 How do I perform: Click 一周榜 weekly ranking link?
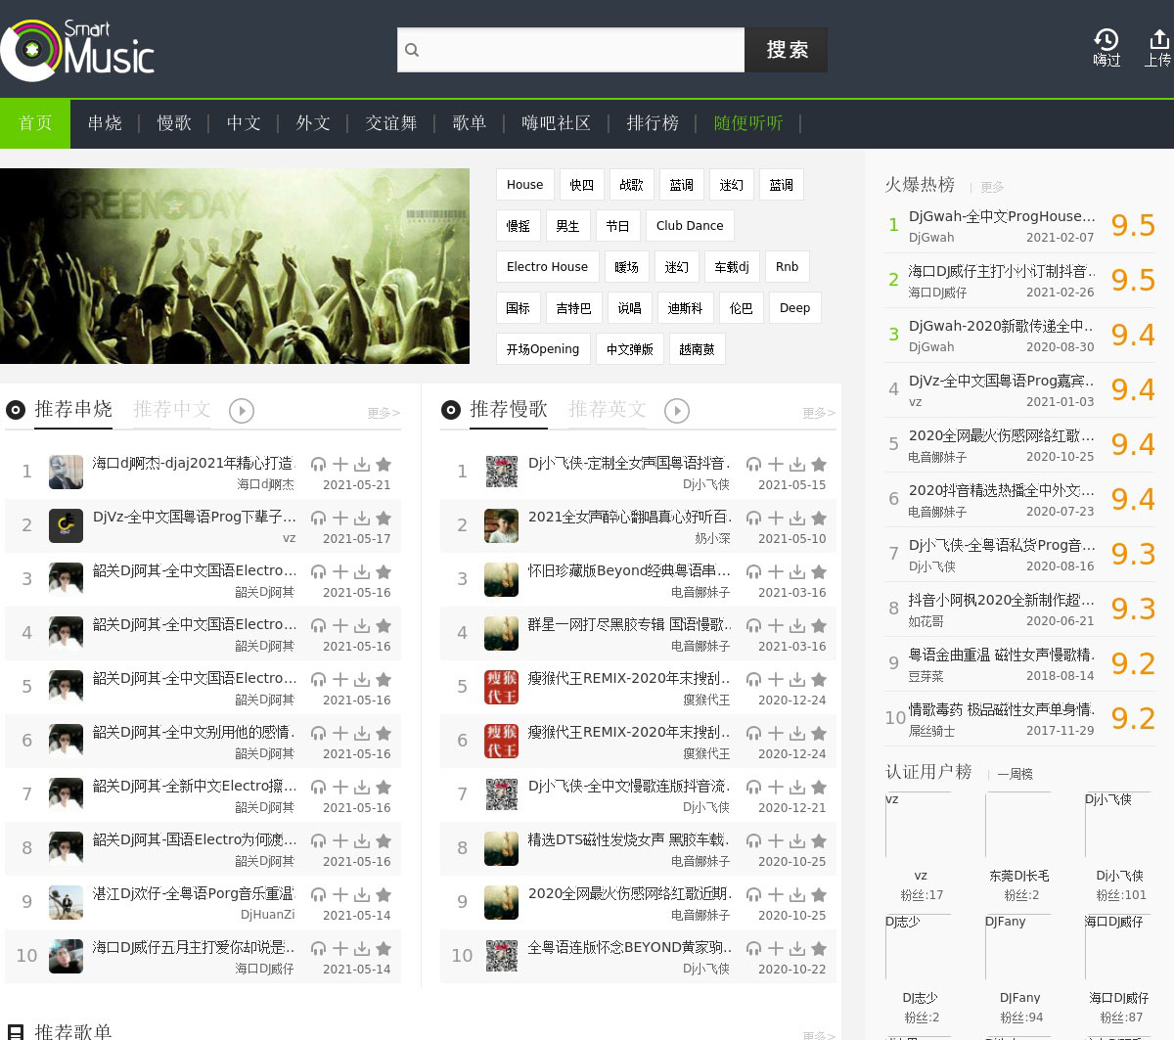pyautogui.click(x=1016, y=774)
